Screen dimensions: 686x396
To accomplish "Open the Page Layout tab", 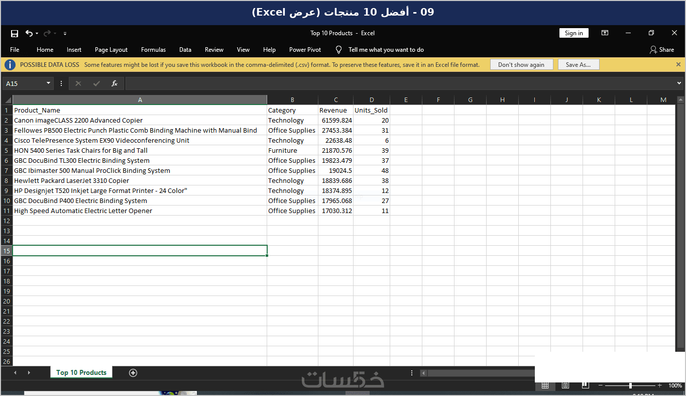I will coord(111,50).
